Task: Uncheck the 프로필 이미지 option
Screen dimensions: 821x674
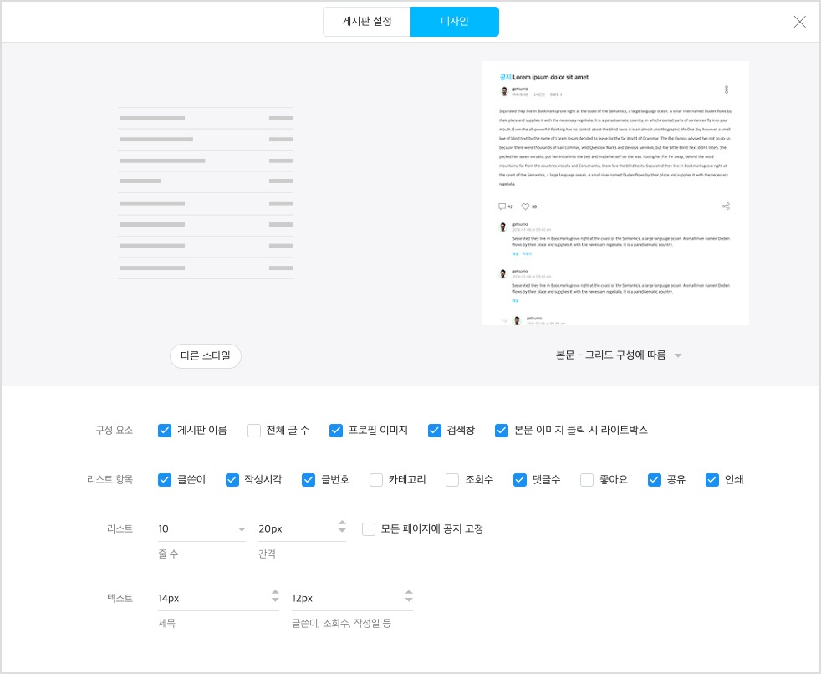Action: [x=335, y=431]
